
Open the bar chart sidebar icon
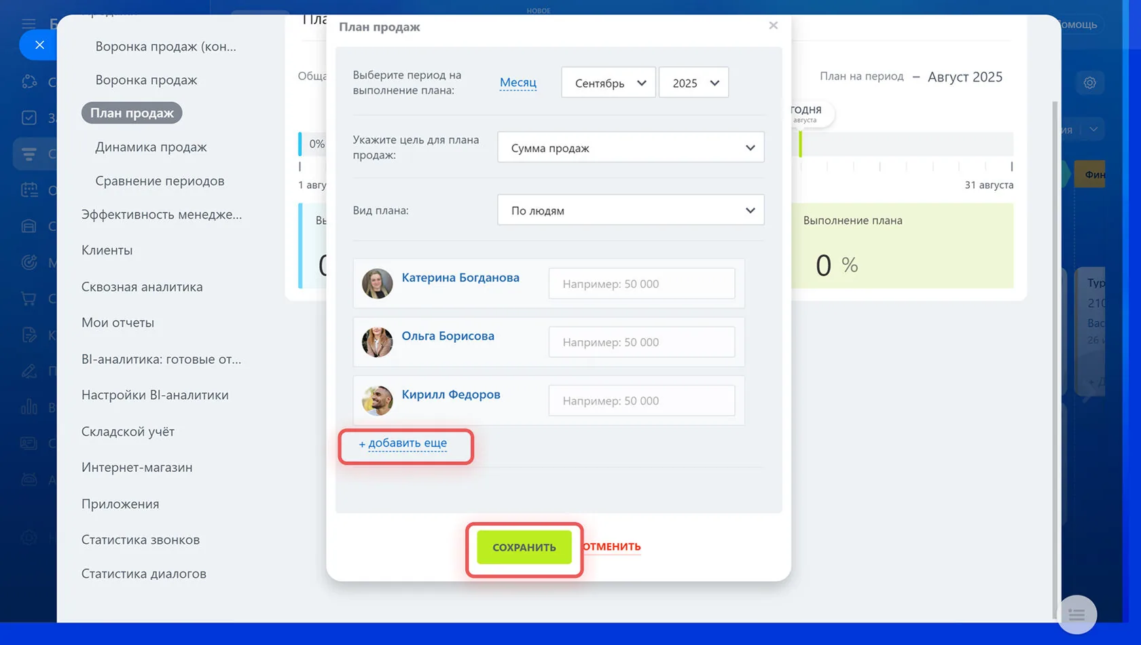(29, 407)
